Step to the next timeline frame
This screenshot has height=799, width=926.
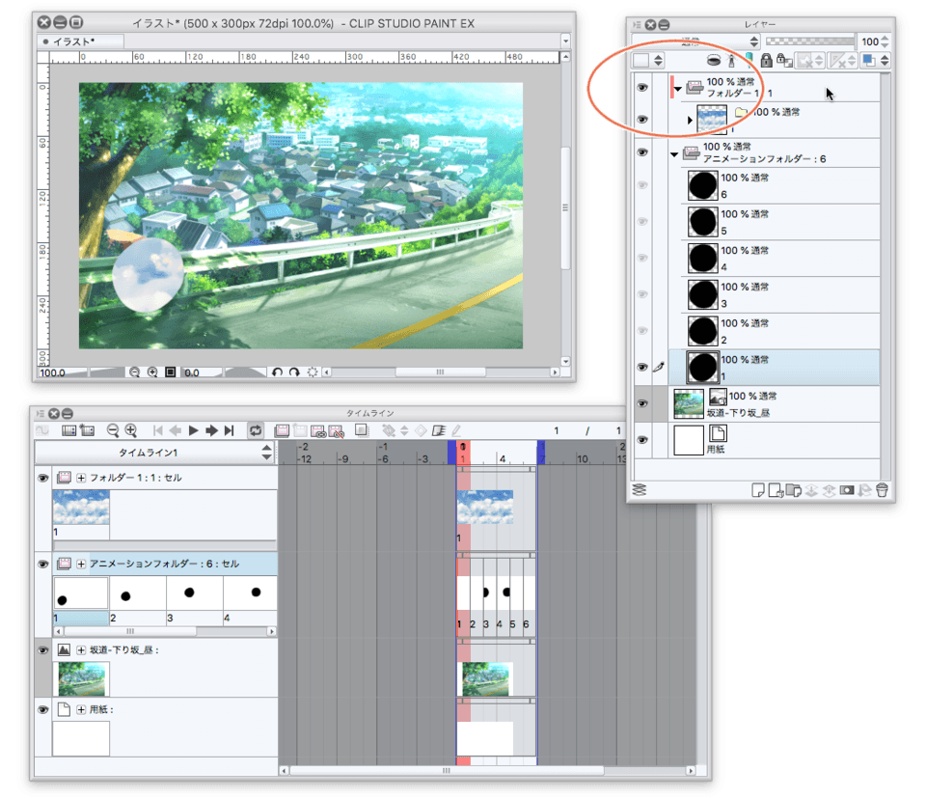[211, 430]
